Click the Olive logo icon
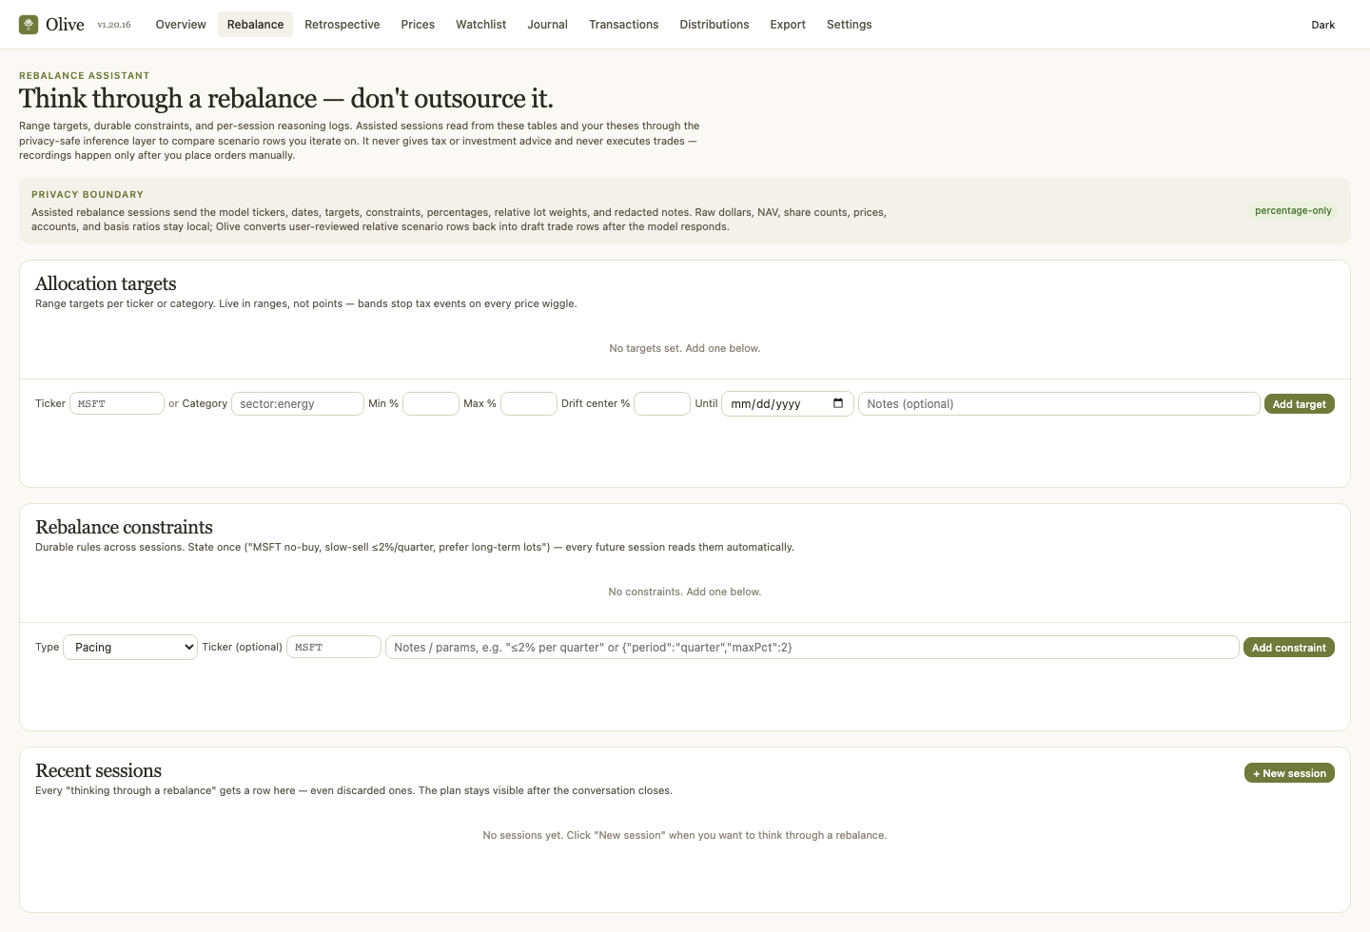Image resolution: width=1370 pixels, height=932 pixels. 29,25
